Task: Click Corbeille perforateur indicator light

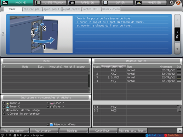Action: 4,114
